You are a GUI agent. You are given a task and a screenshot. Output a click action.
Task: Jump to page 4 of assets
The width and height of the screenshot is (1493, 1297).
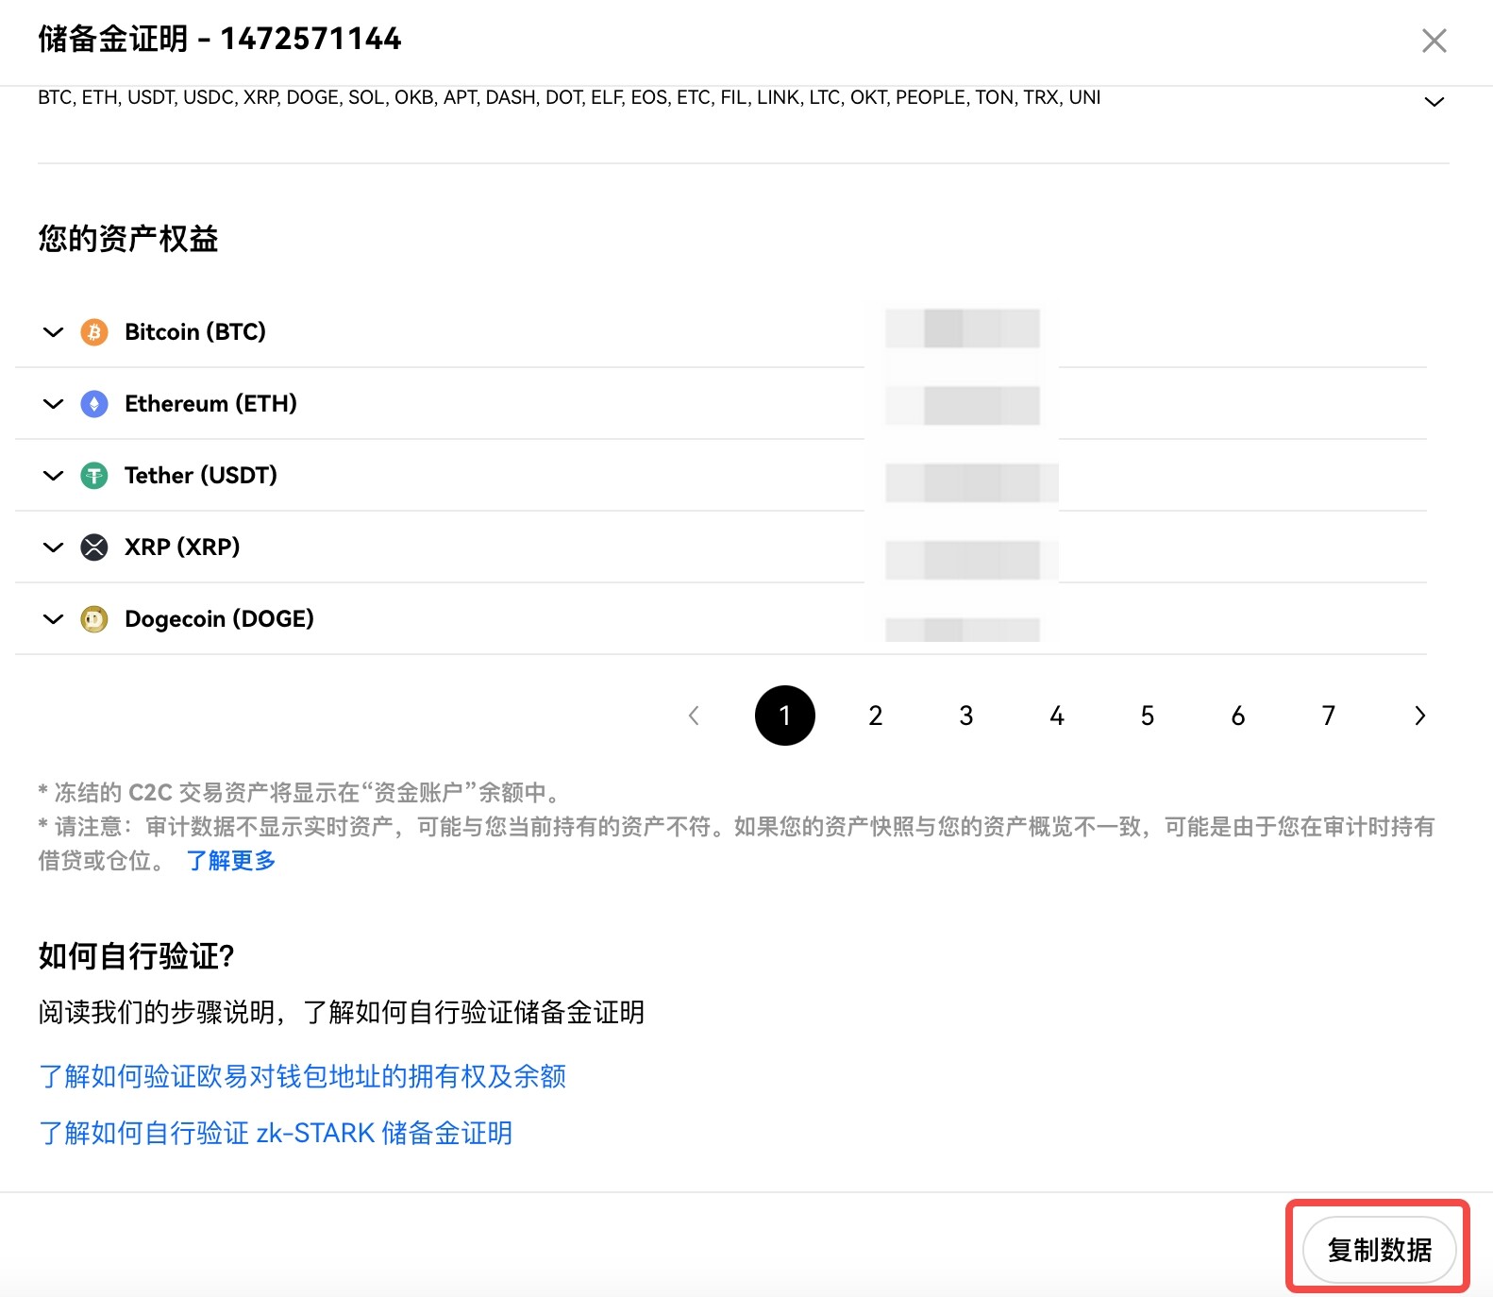(1057, 716)
